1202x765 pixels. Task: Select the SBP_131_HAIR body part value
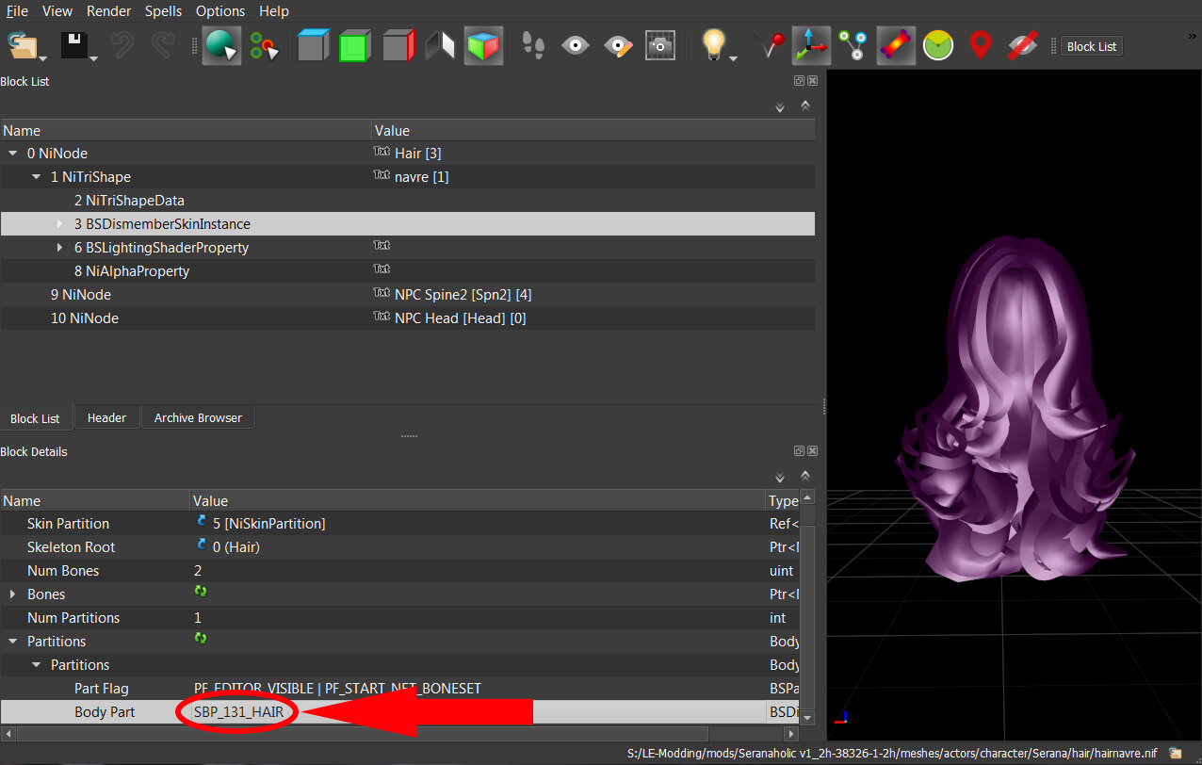(x=238, y=712)
